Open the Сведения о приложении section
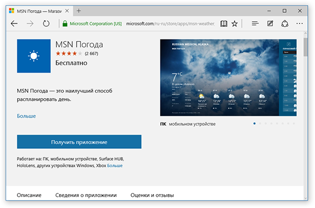Viewport: 315px width, 208px height. (86, 195)
